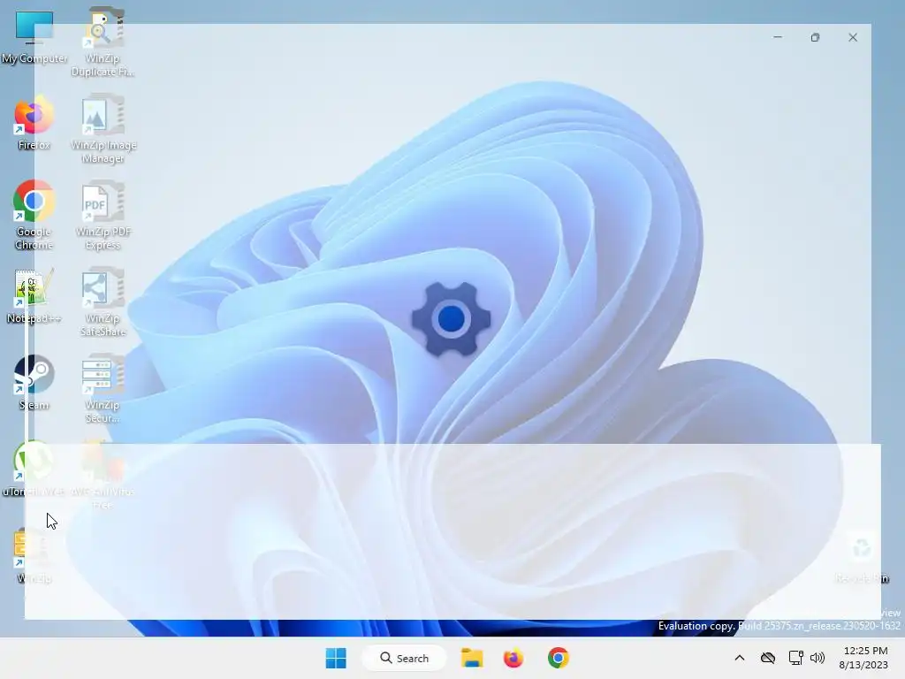This screenshot has width=905, height=679.
Task: Restore down the Settings window
Action: [815, 37]
